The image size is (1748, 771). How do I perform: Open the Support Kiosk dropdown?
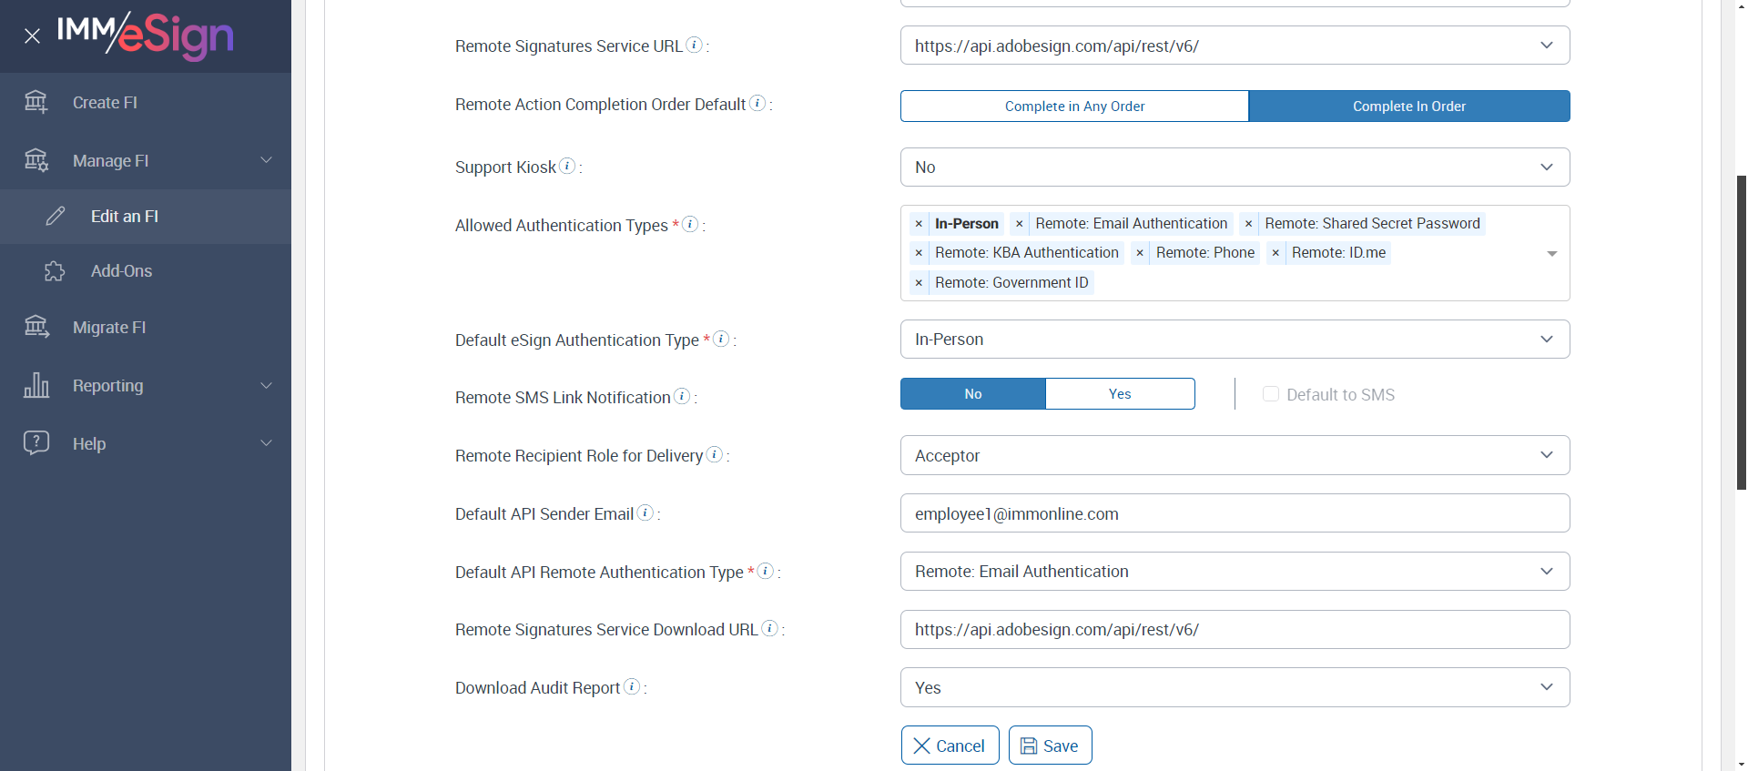point(1235,167)
